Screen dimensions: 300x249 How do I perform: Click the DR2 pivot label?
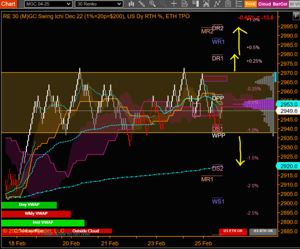click(218, 28)
